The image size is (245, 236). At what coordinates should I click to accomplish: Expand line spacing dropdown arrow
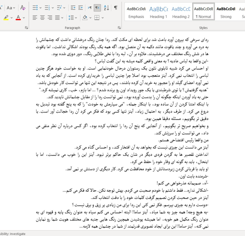[x=76, y=18]
